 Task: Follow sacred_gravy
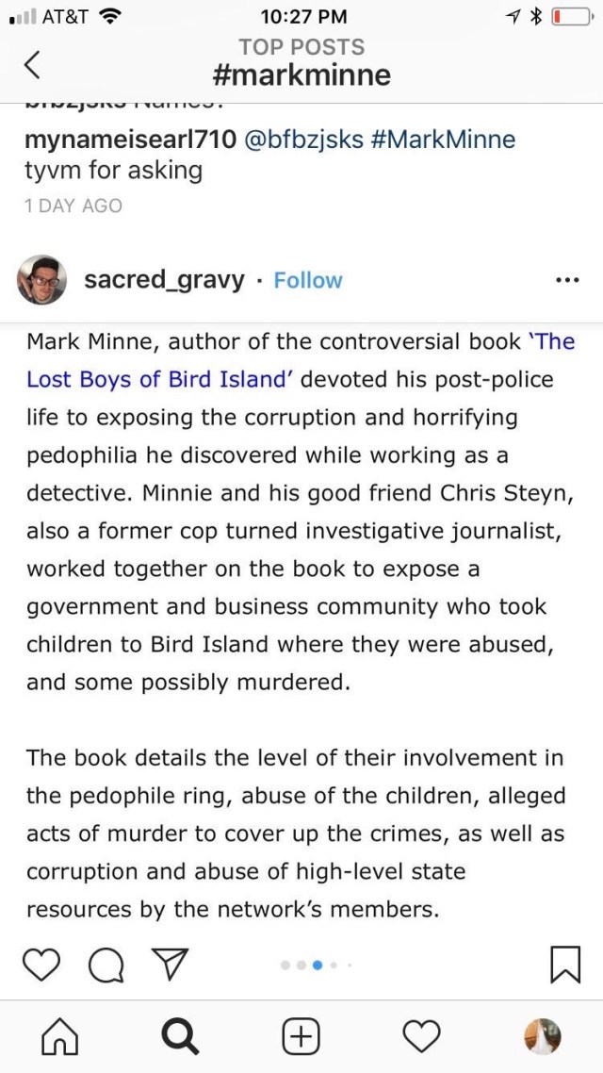308,280
